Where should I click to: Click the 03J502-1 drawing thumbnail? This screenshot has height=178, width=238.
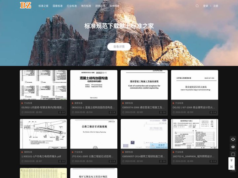click(43, 85)
